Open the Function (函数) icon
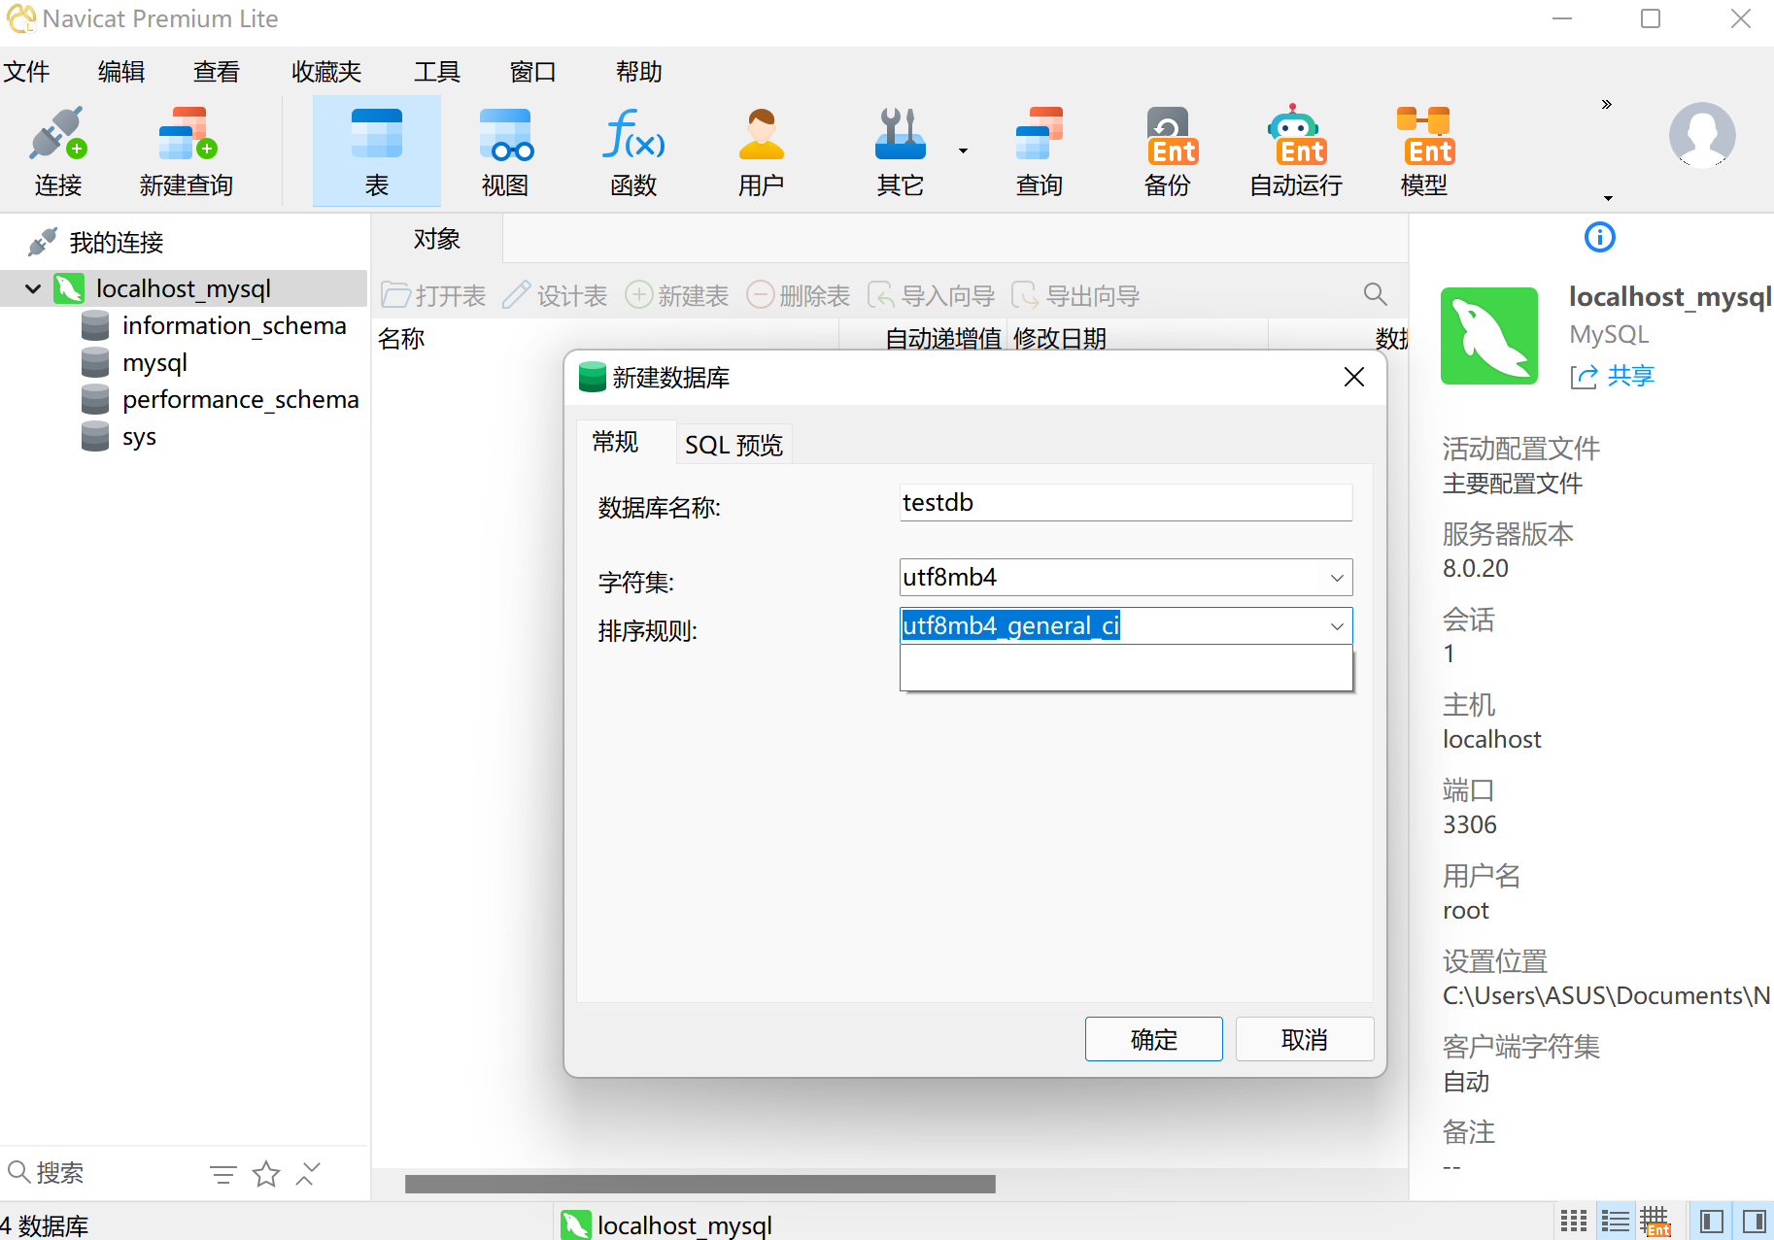Screen dimensions: 1774x1240 (x=633, y=151)
